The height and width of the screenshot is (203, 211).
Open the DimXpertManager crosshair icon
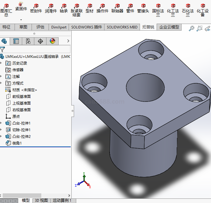coord(40,41)
